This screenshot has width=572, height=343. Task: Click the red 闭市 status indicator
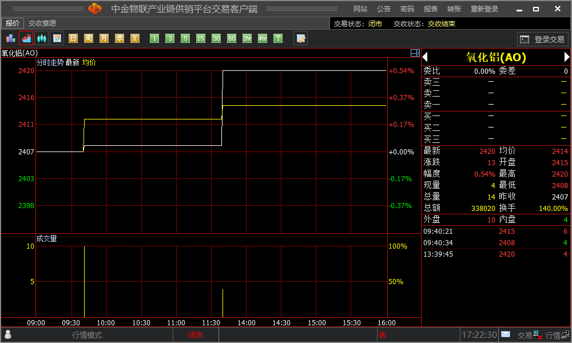tap(196, 335)
